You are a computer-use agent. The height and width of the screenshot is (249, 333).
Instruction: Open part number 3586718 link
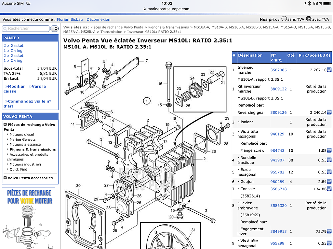(278, 189)
